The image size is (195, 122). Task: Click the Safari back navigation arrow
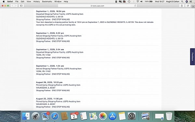(x=12, y=6)
